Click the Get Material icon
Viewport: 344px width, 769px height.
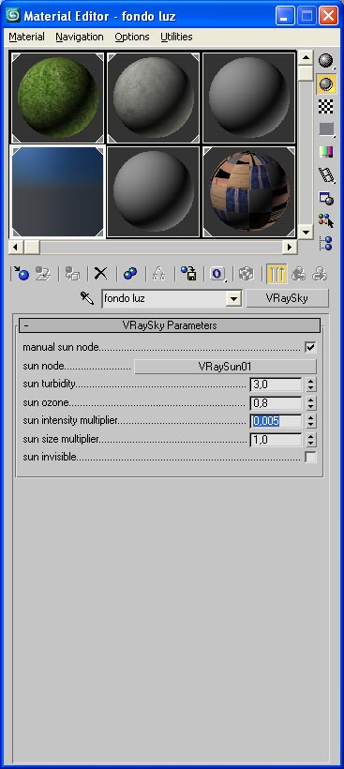coord(21,274)
